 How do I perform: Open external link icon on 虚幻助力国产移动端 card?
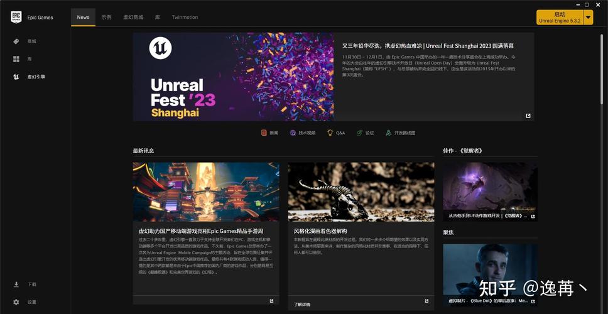(x=272, y=300)
